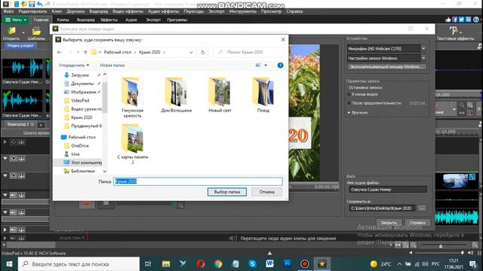Click the Открыть icon in VideoPad toolbar

[x=11, y=31]
